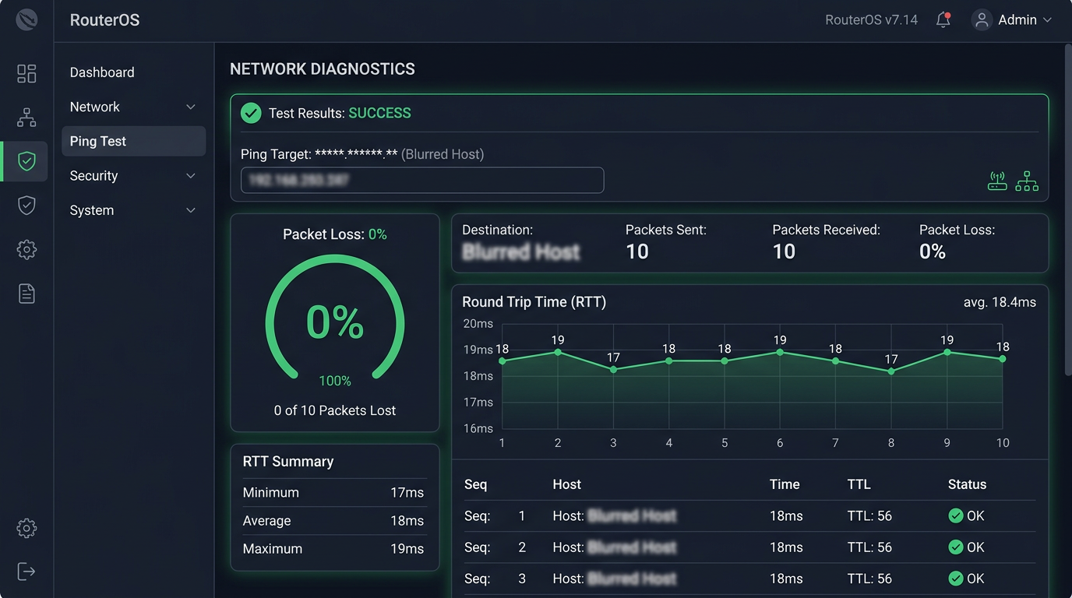Click the Host column header
The height and width of the screenshot is (598, 1072).
tap(567, 484)
